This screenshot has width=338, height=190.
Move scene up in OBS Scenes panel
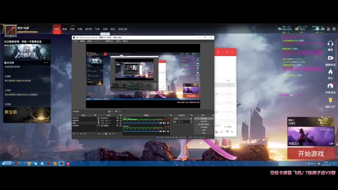[x=81, y=134]
